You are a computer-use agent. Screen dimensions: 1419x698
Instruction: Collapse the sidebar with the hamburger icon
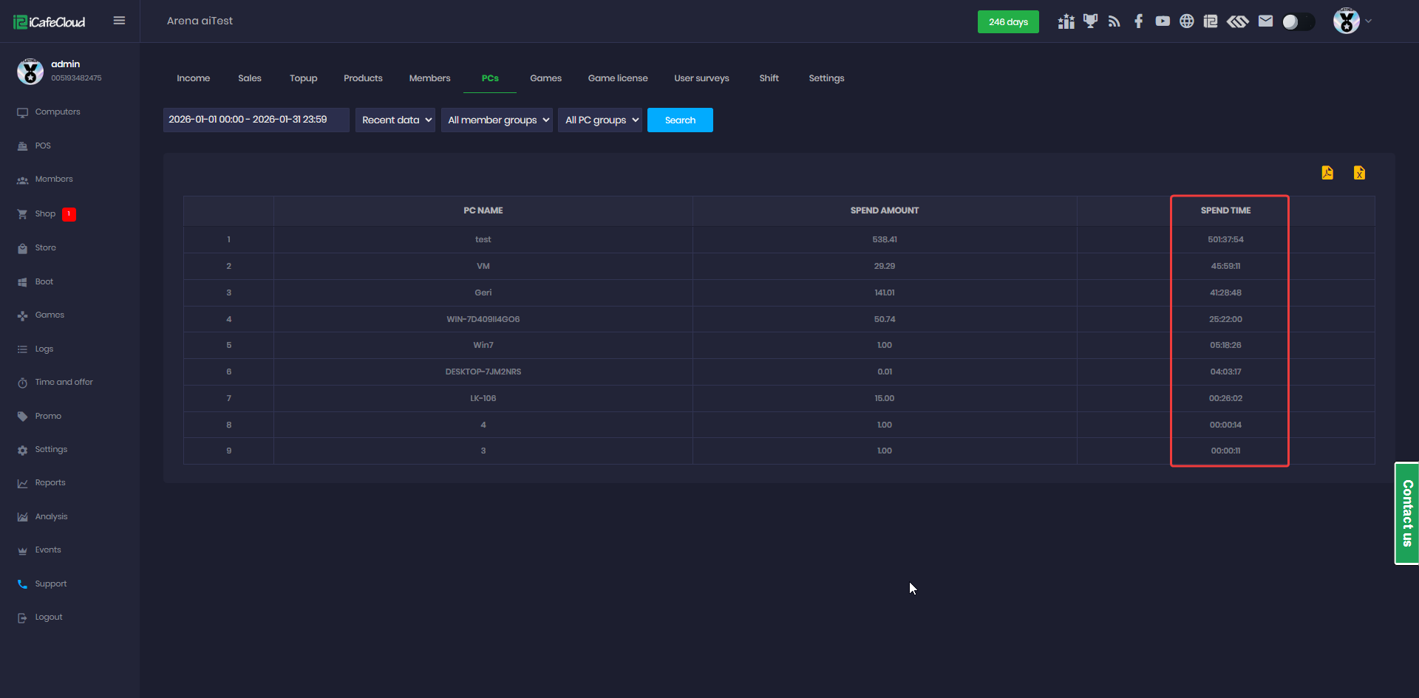(119, 21)
